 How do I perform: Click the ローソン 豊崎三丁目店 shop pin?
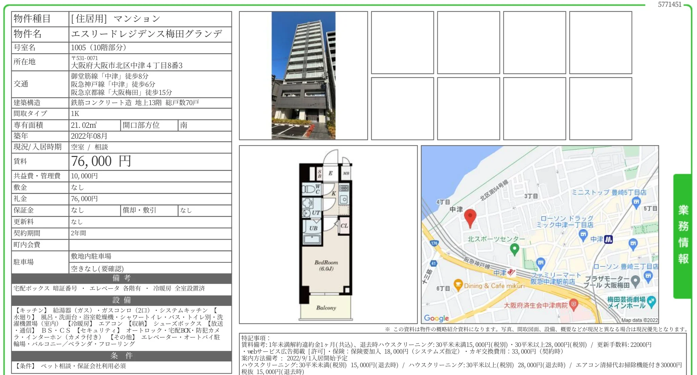point(648,276)
